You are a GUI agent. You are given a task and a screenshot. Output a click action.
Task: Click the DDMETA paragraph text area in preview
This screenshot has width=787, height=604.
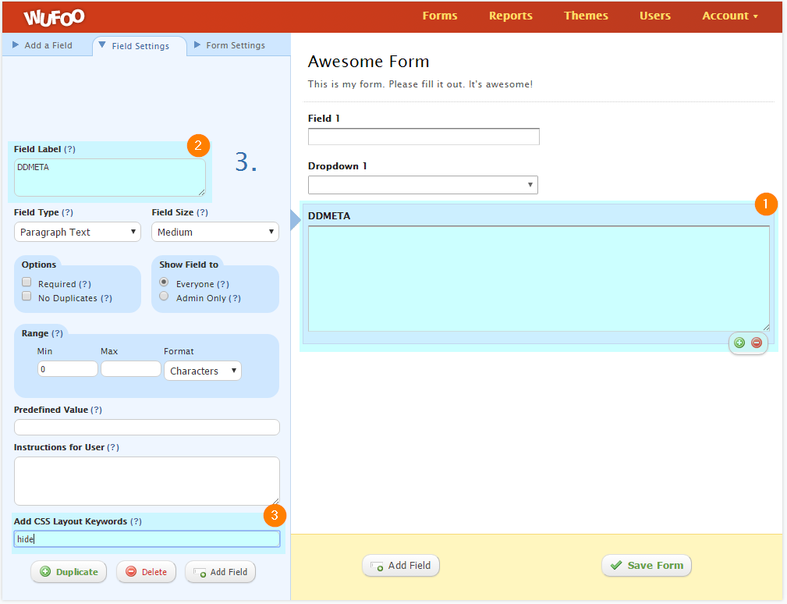(x=539, y=279)
